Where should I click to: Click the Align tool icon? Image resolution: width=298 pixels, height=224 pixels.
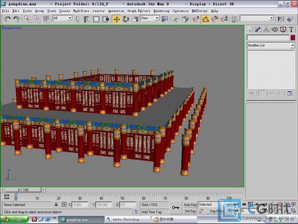click(x=290, y=19)
